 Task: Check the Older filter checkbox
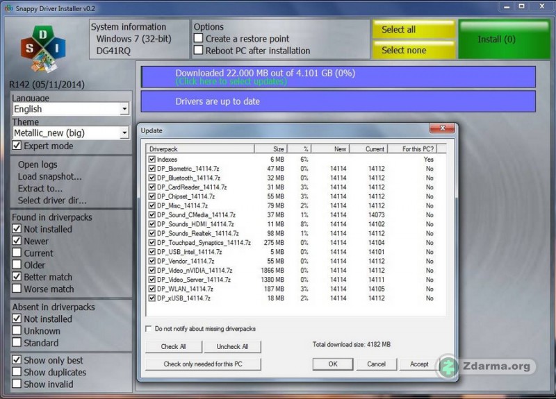[17, 264]
